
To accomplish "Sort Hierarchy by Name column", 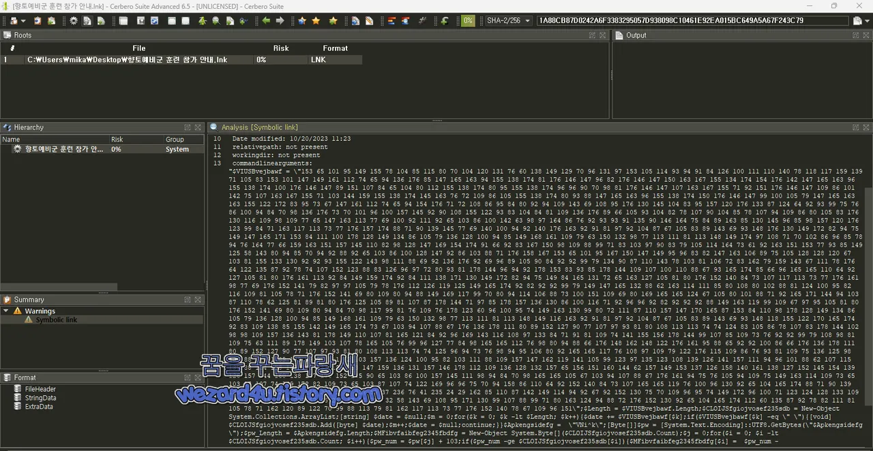I will click(x=55, y=139).
